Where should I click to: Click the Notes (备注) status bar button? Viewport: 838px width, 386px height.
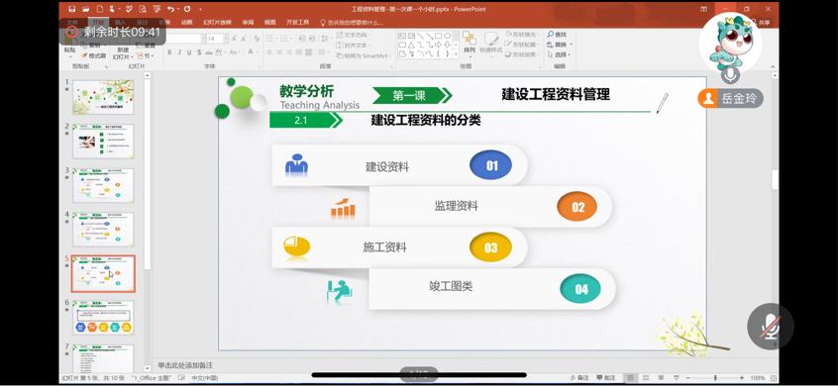(580, 378)
